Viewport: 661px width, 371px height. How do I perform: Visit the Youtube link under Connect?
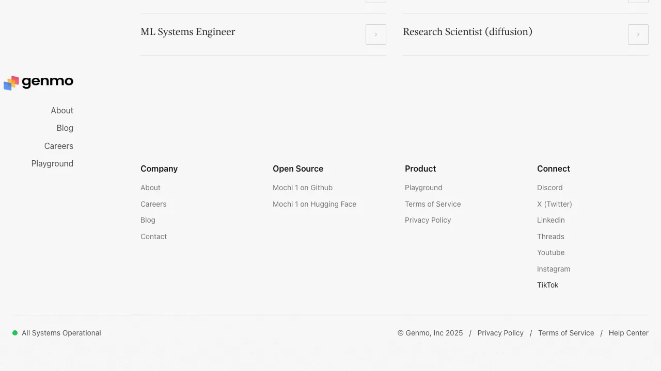point(550,252)
